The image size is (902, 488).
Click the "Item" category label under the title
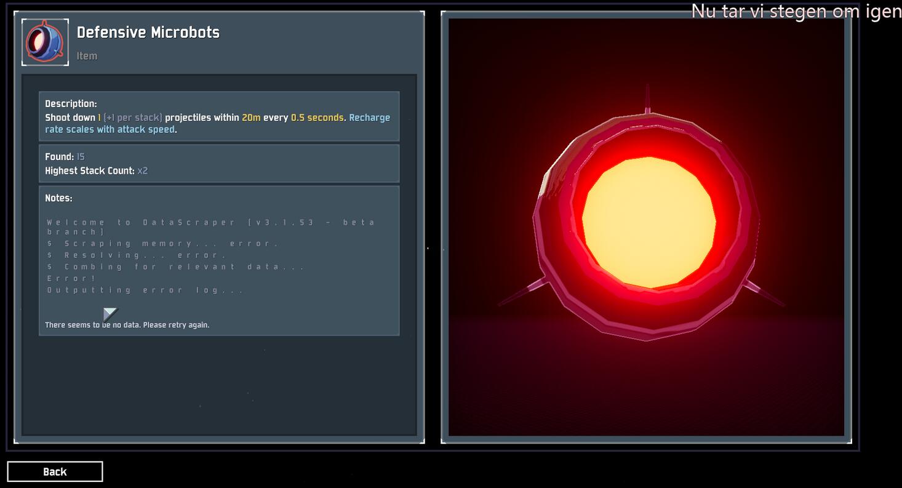point(87,56)
